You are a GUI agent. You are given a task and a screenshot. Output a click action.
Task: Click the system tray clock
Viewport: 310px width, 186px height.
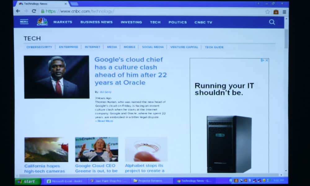[279, 180]
